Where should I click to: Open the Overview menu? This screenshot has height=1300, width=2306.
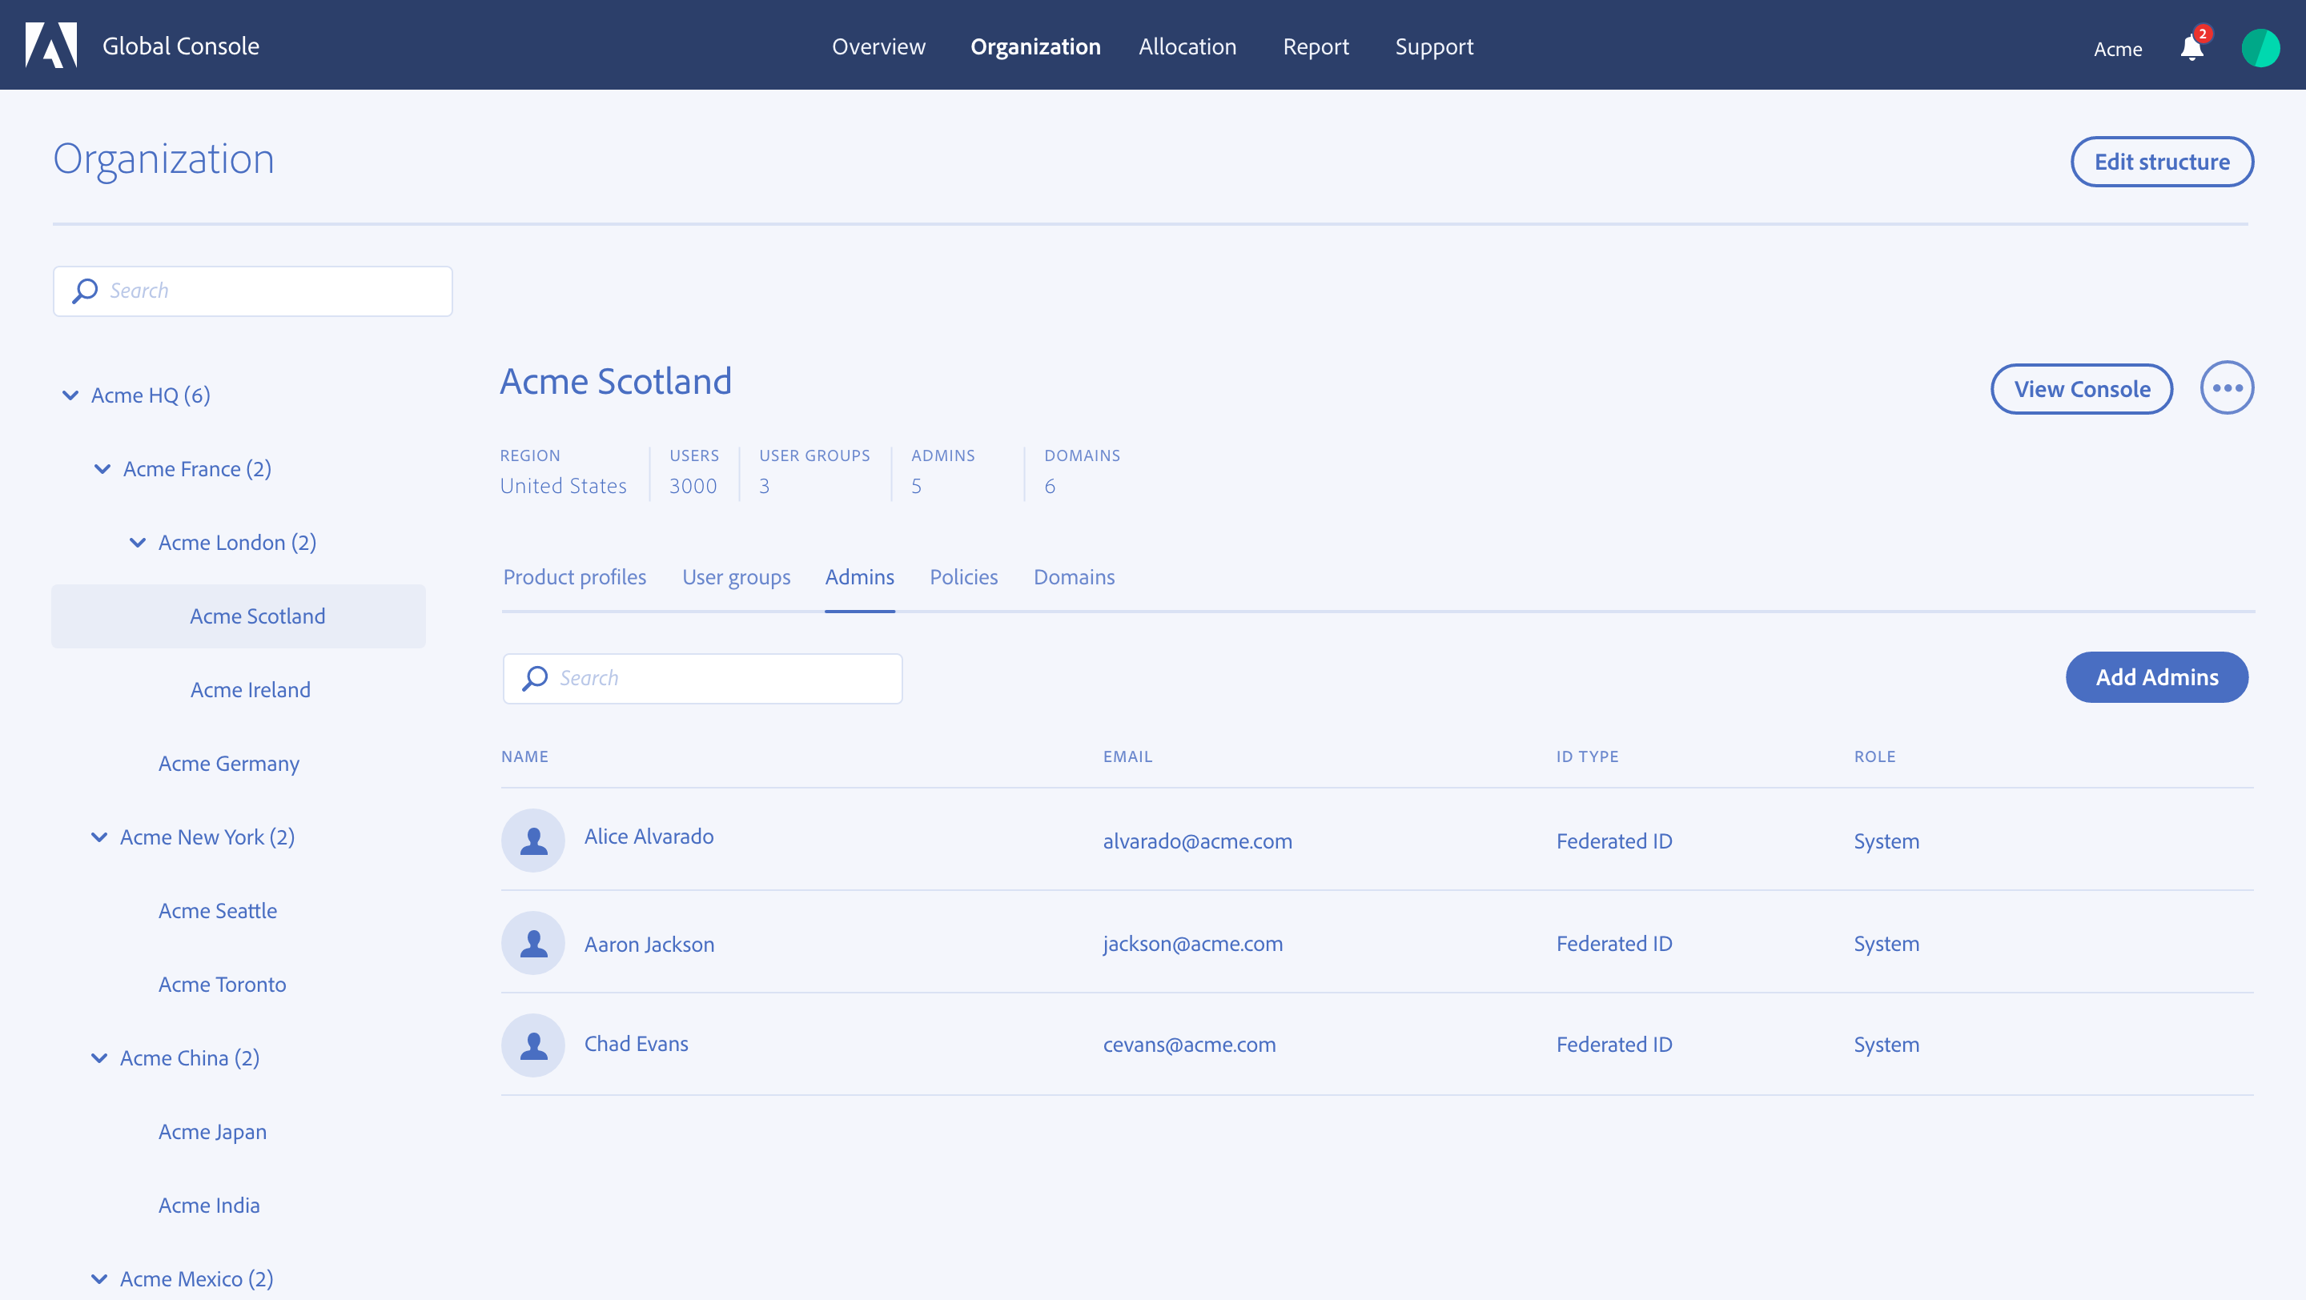[x=878, y=46]
